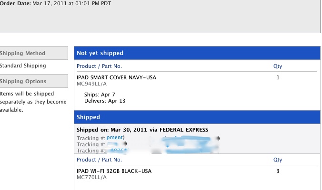Select the Standard Shipping text
322x190 pixels.
(x=23, y=66)
